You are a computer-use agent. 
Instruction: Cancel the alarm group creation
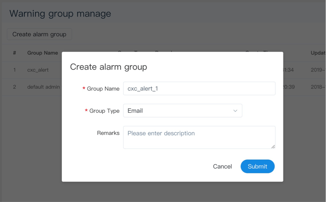point(222,166)
